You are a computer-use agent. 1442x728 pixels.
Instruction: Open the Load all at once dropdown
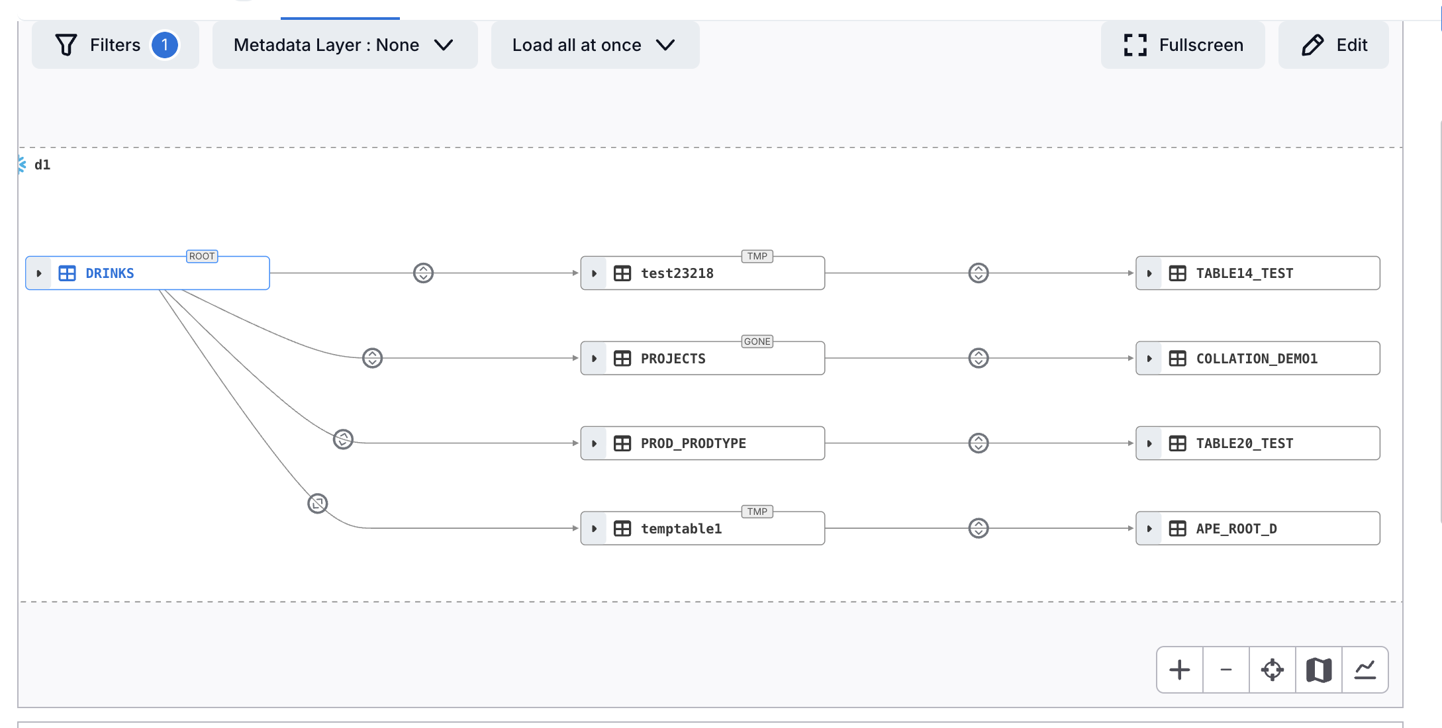pos(595,45)
